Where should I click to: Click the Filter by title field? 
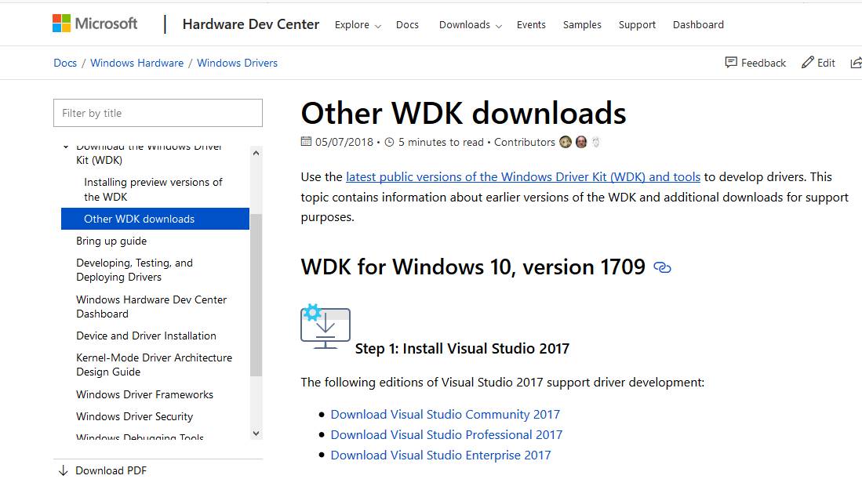(x=158, y=113)
